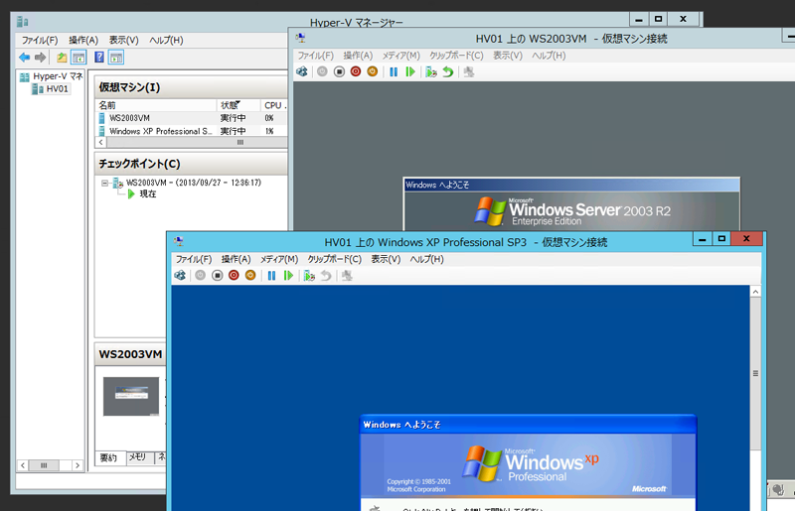Go forward in Hyper-V Manager toolbar
This screenshot has height=511, width=795.
[40, 58]
